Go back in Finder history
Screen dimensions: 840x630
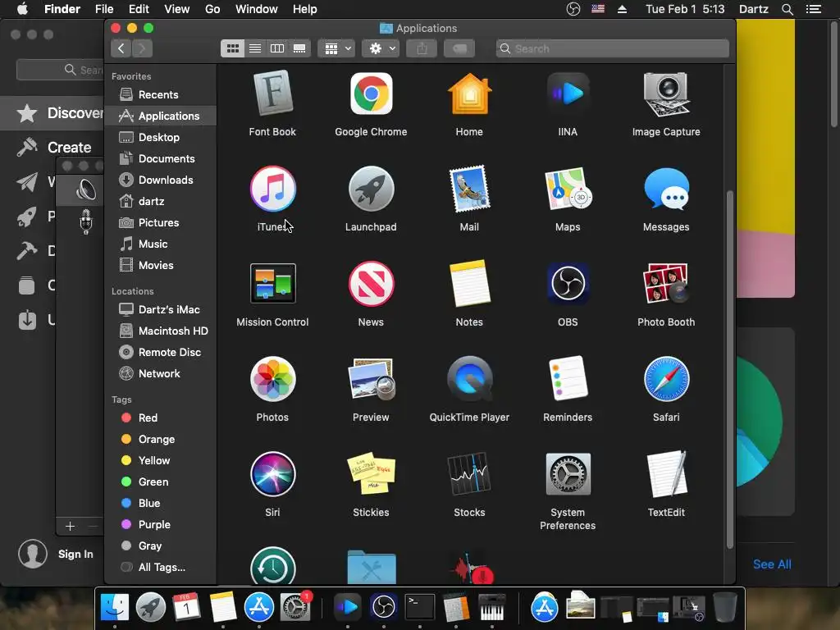121,48
